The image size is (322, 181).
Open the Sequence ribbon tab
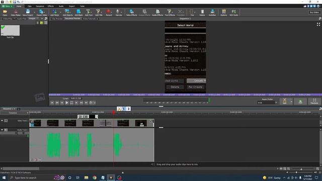(x=40, y=6)
